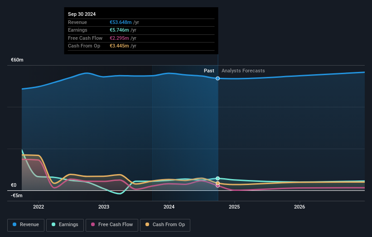Toggle the Earnings legend series
The height and width of the screenshot is (237, 372).
coord(65,225)
